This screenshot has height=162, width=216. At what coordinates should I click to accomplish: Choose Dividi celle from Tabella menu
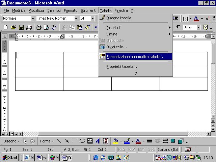point(136,47)
